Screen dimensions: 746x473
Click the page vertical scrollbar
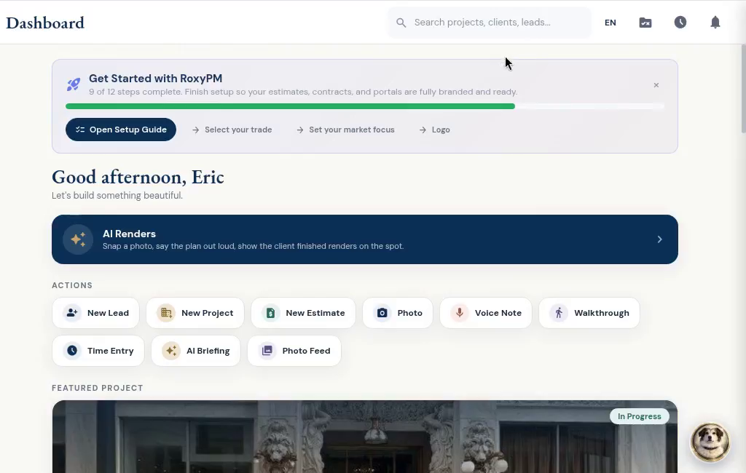point(743,89)
